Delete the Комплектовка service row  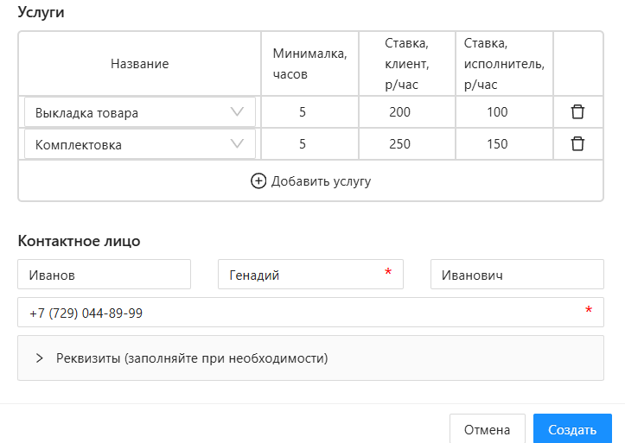[577, 144]
